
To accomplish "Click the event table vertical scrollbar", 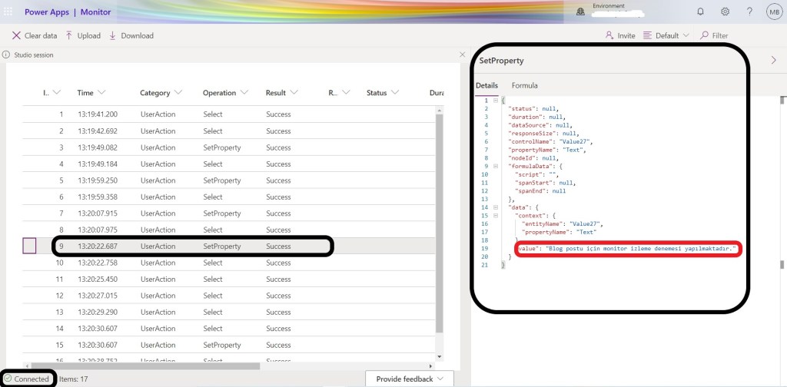I will point(440,230).
